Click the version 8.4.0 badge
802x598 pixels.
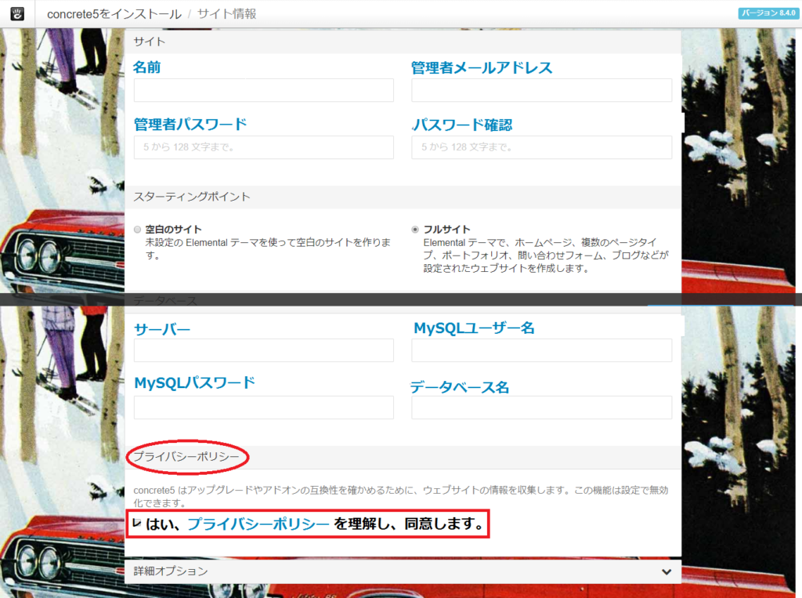[768, 13]
